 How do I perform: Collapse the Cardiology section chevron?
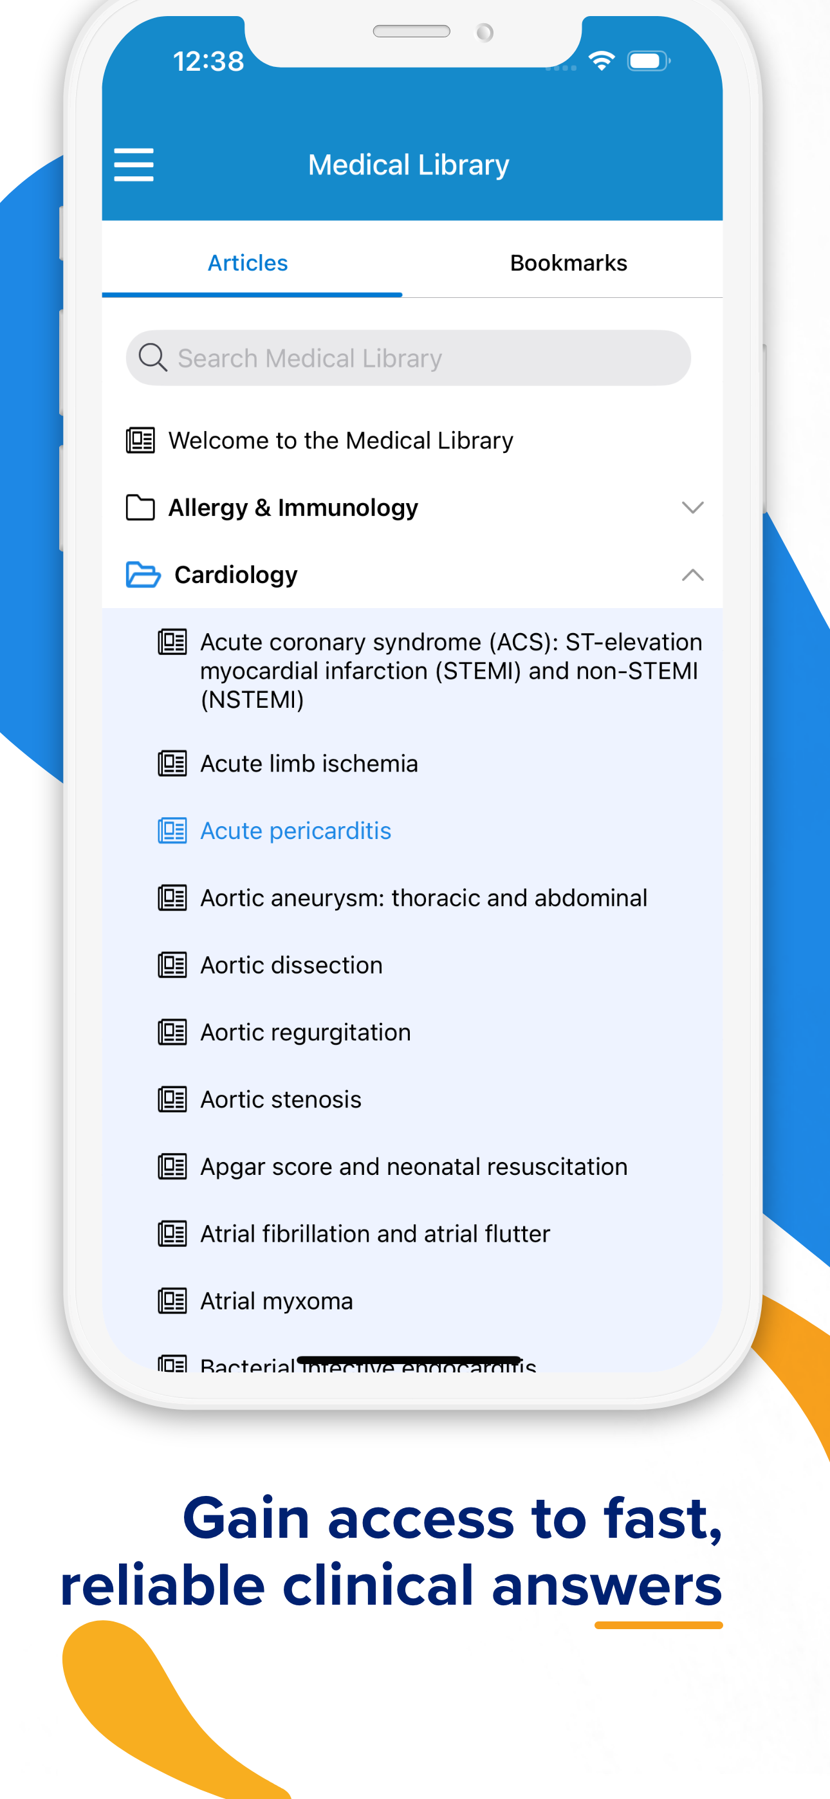(x=692, y=575)
